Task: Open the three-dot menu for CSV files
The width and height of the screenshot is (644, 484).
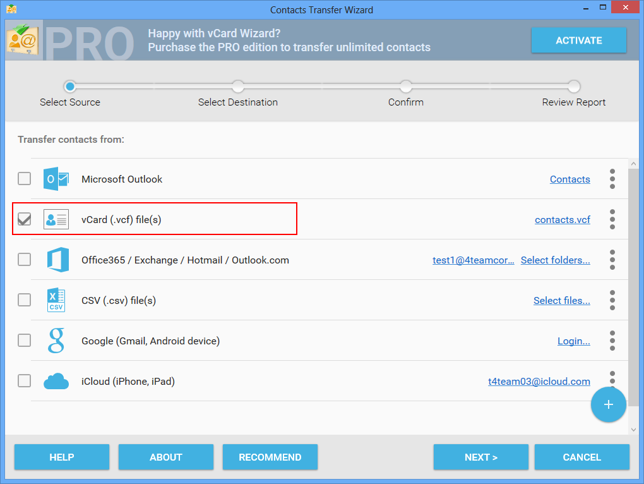Action: tap(612, 300)
